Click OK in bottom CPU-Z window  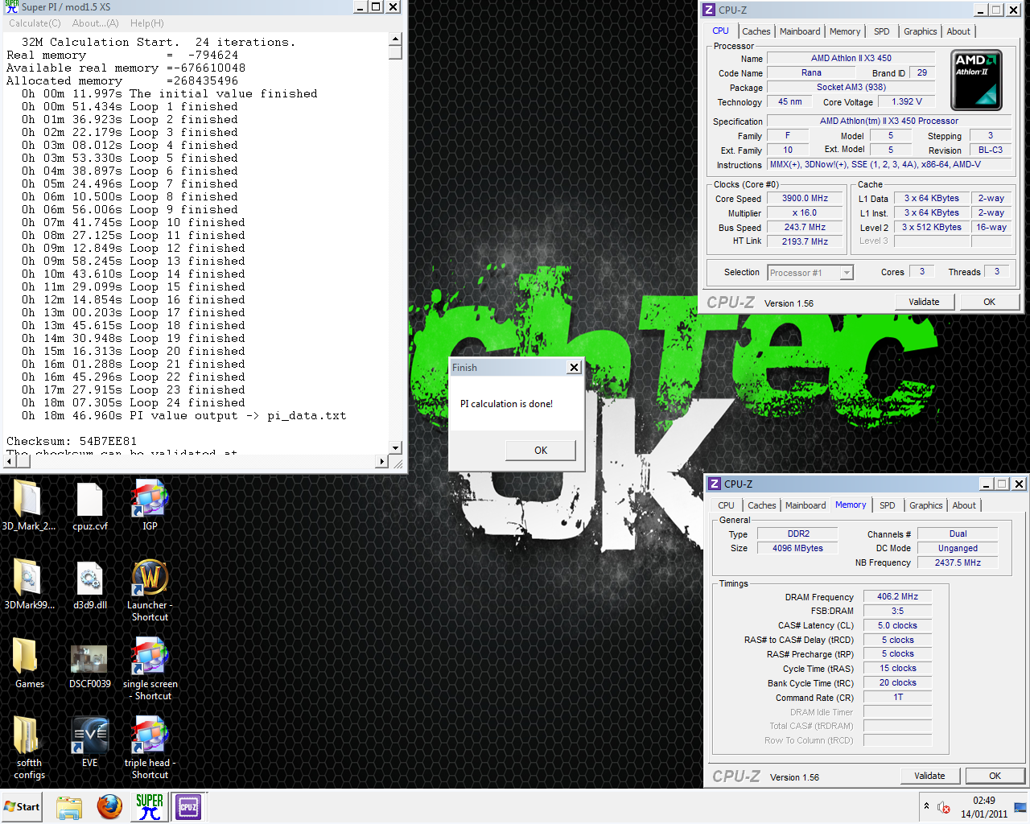(x=995, y=776)
